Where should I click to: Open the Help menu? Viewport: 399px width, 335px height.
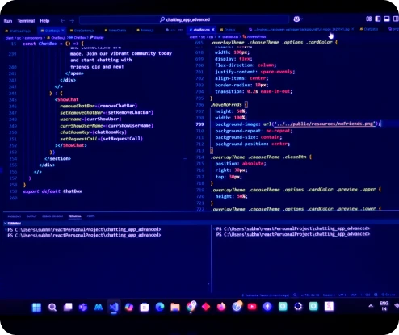tap(44, 21)
